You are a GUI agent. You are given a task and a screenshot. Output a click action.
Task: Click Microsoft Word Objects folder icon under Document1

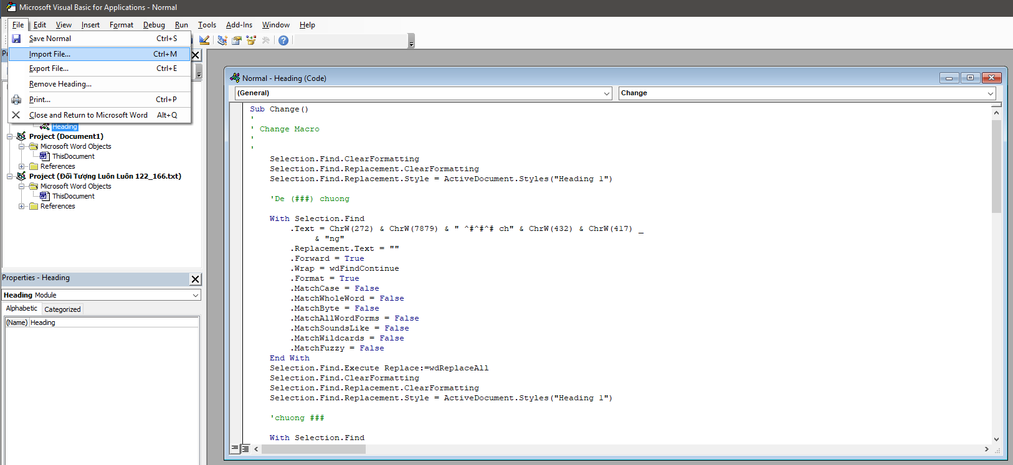pos(34,146)
